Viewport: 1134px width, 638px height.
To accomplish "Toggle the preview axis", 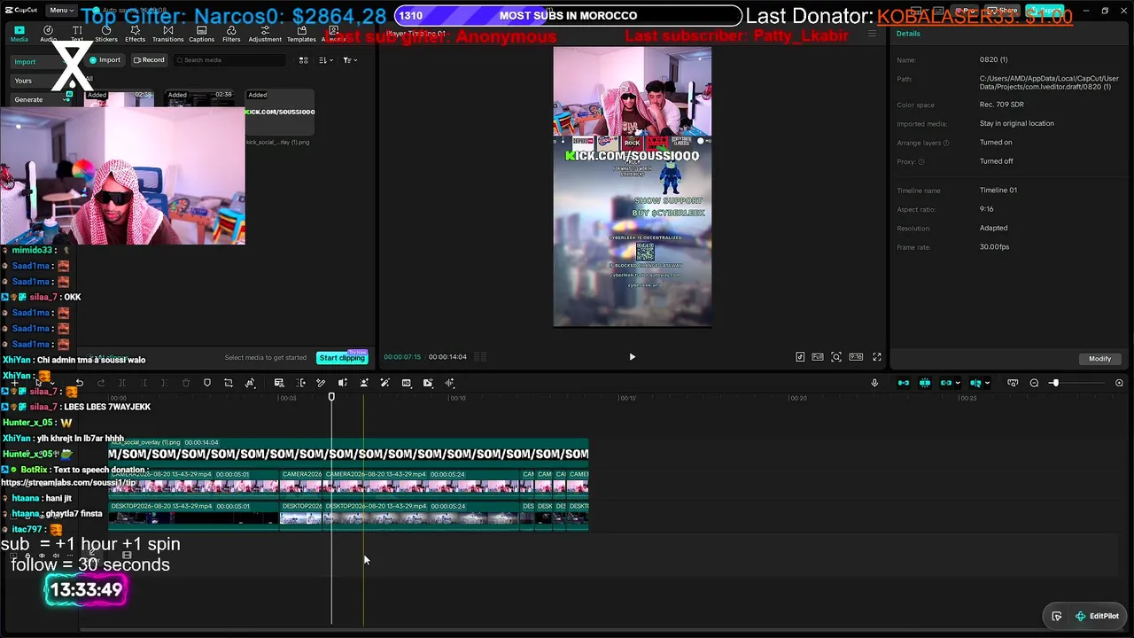I will tap(975, 383).
